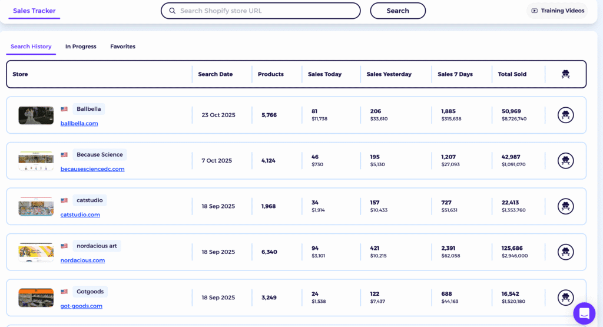Click Because Science's 4,124 products value
This screenshot has width=603, height=327.
tap(269, 161)
